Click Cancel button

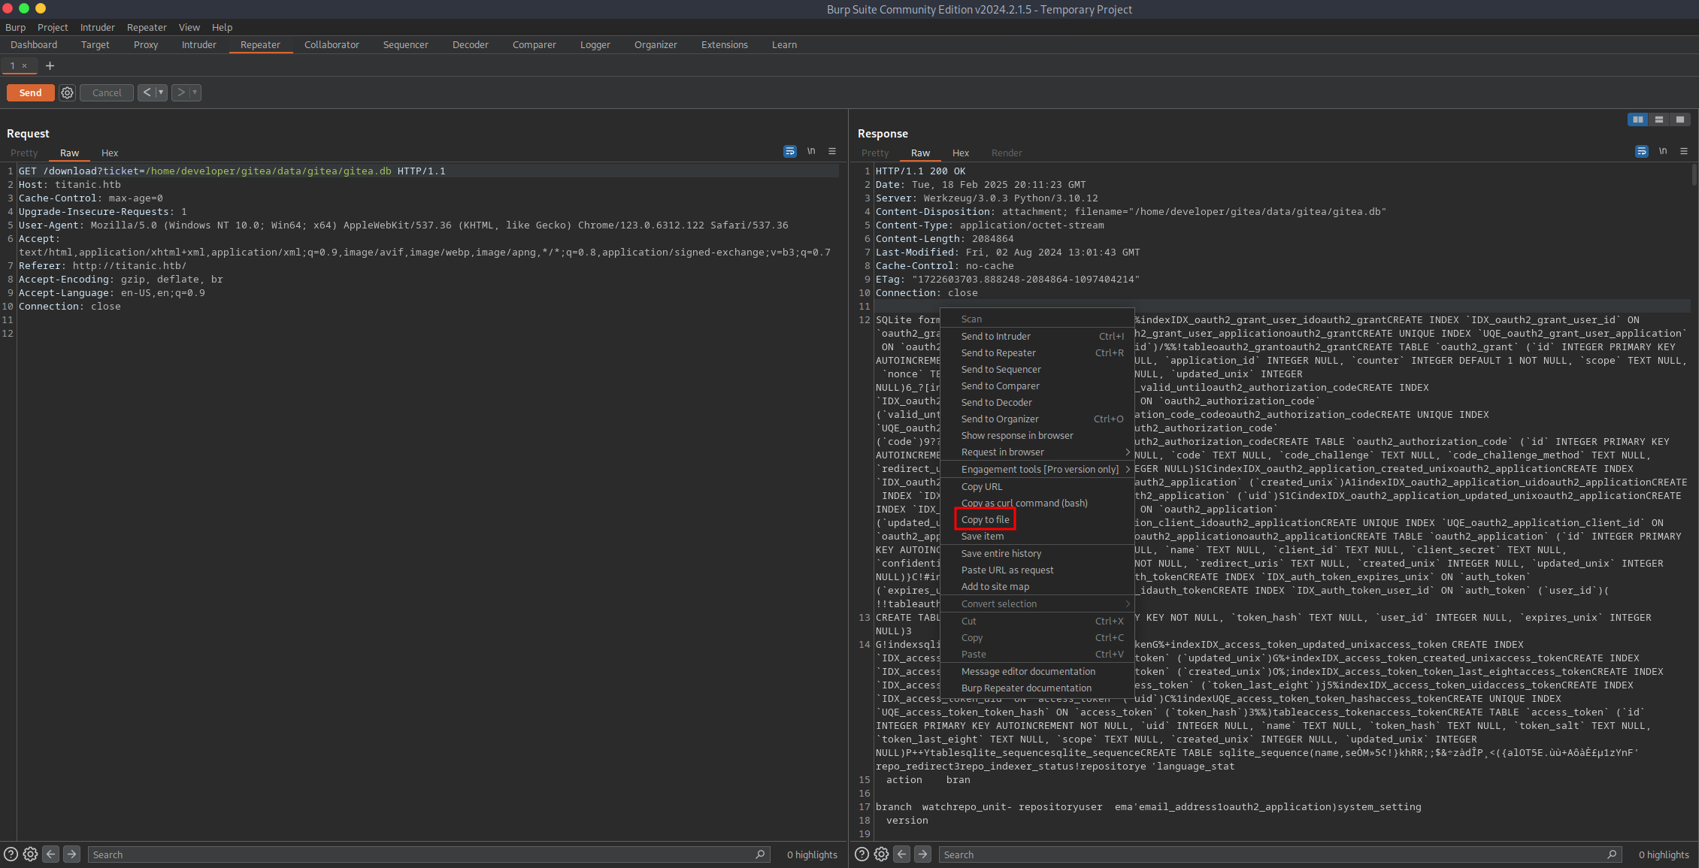click(x=107, y=92)
